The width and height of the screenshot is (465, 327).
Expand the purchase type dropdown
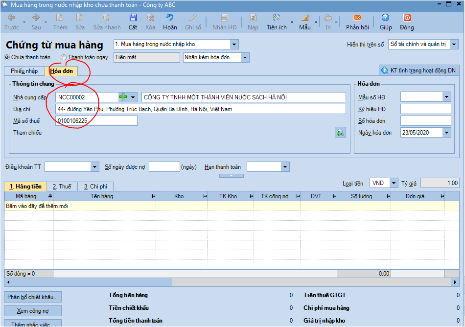pos(234,45)
